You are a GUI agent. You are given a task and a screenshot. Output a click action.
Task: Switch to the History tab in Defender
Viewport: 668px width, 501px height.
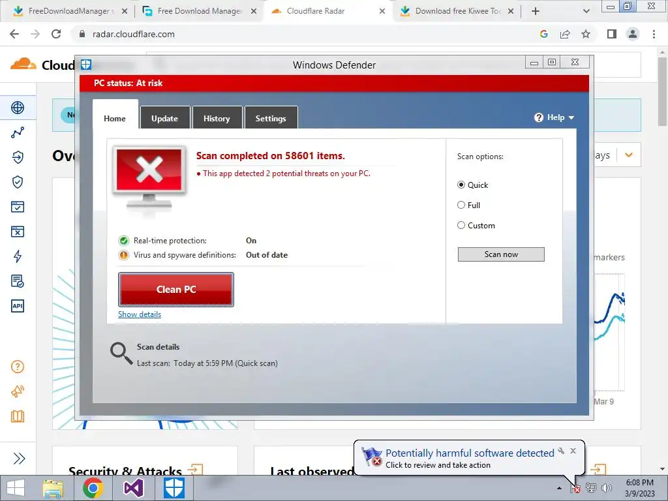point(217,119)
